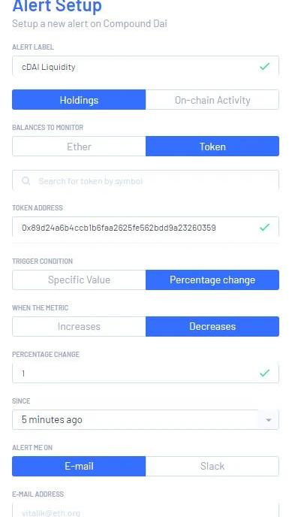
Task: Set metric direction to Decreases
Action: (212, 326)
